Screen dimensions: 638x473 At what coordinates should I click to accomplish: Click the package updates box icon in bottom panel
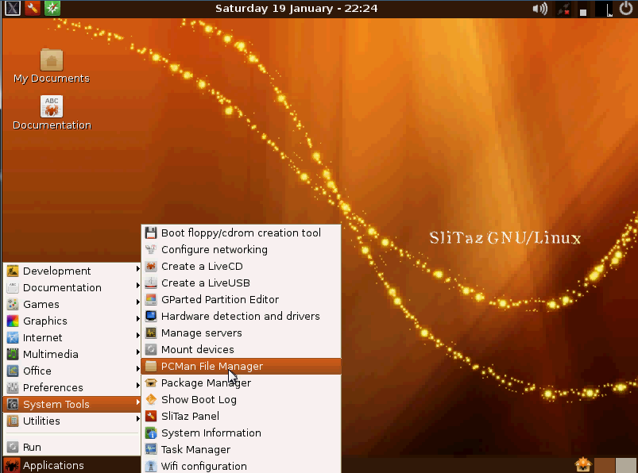pos(583,464)
